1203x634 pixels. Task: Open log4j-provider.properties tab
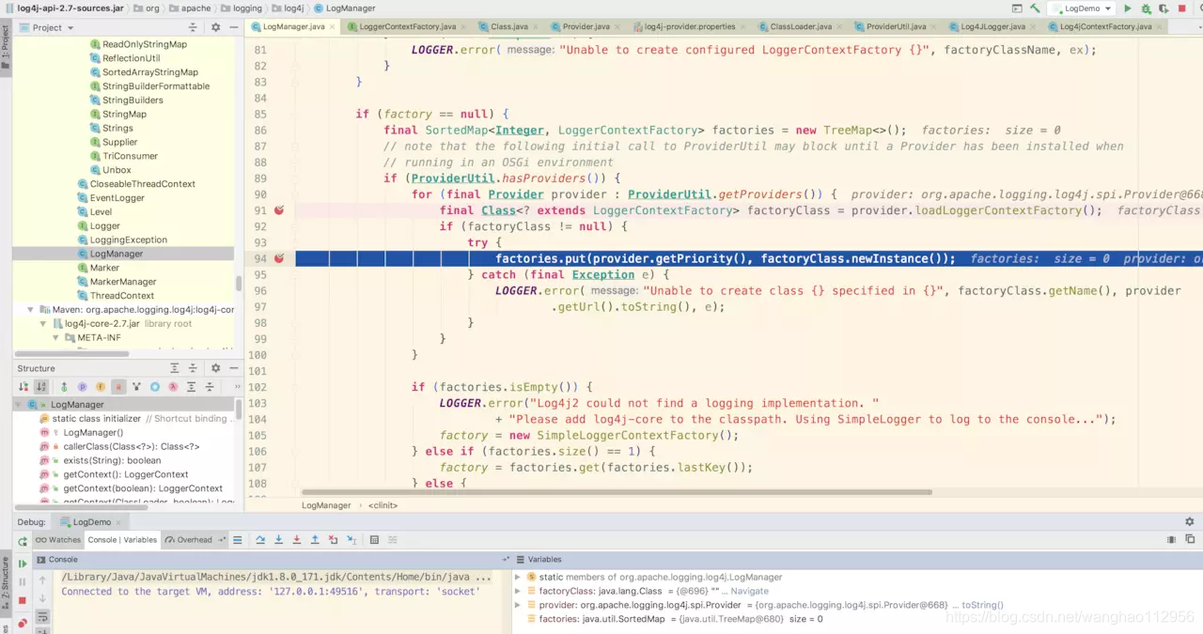pyautogui.click(x=690, y=26)
